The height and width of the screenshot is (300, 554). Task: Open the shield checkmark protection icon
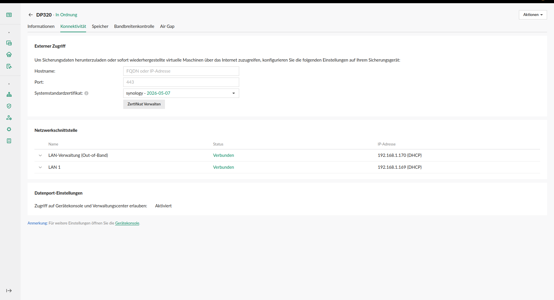(9, 106)
